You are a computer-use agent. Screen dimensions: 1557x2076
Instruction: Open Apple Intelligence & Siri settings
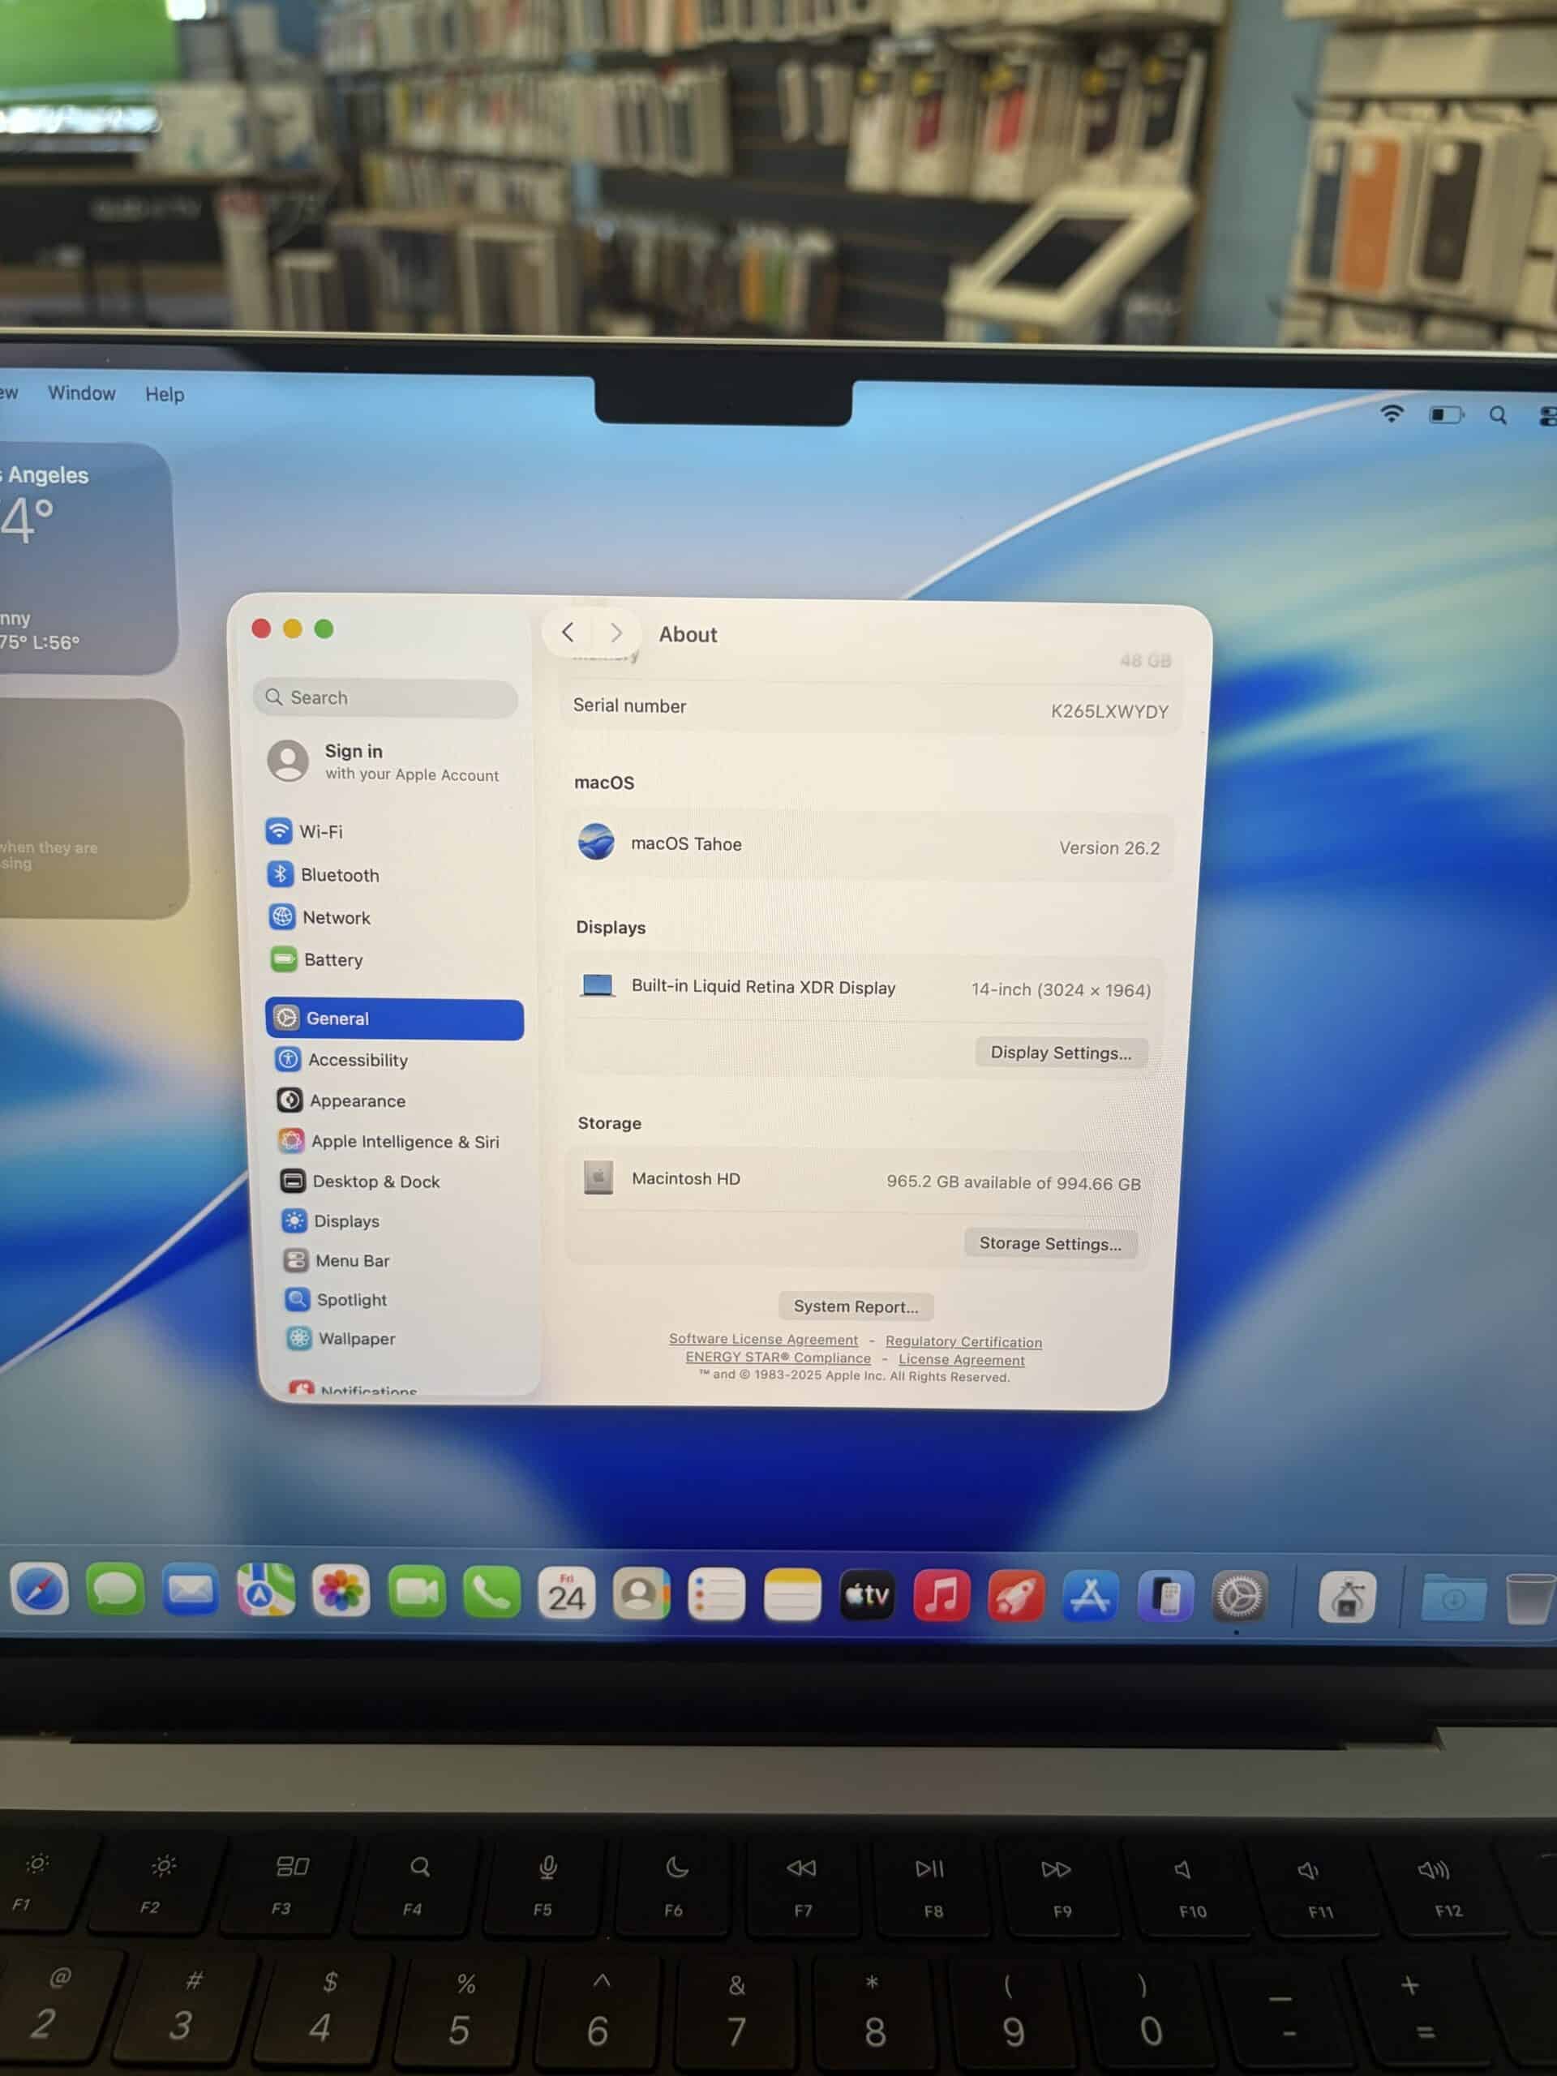(x=404, y=1141)
